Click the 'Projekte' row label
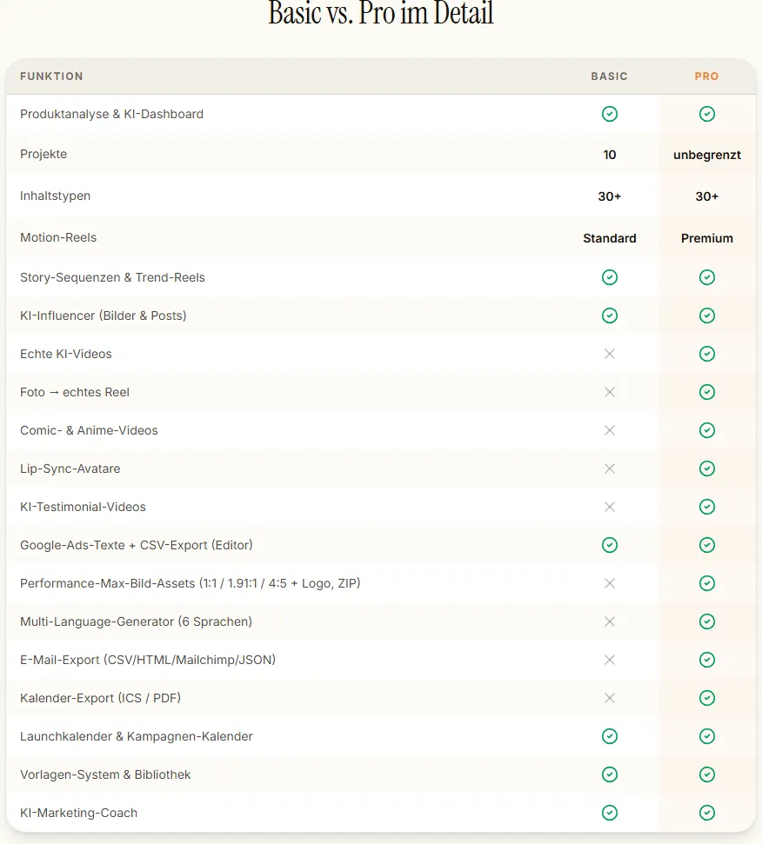Screen dimensions: 762x844 pos(43,155)
